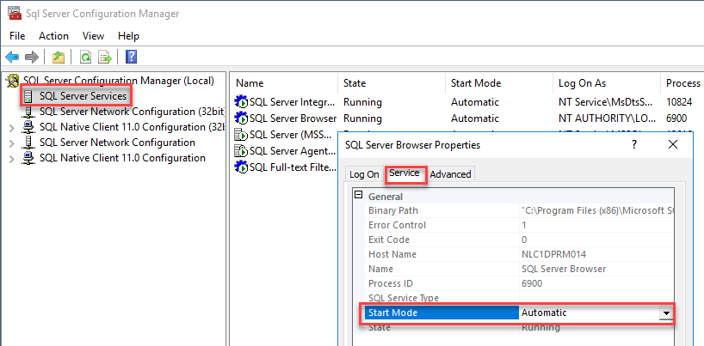
Task: Switch to the Advanced tab
Action: click(450, 174)
